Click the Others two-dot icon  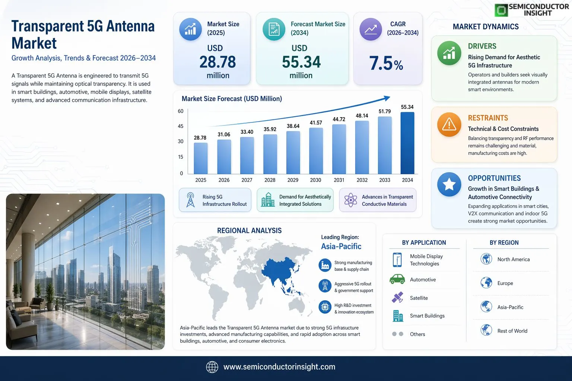pos(398,334)
